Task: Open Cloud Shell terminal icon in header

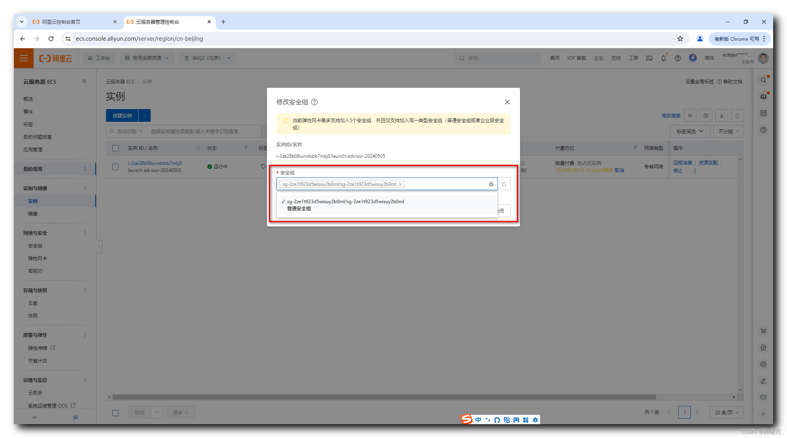Action: pyautogui.click(x=649, y=58)
